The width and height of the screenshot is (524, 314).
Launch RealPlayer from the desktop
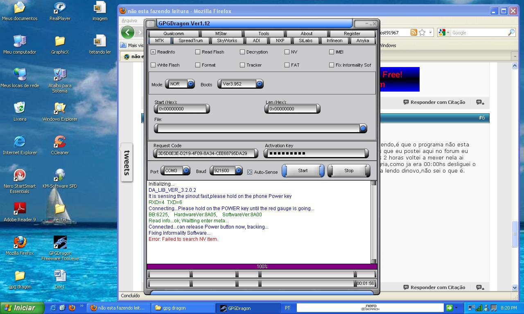tap(60, 11)
